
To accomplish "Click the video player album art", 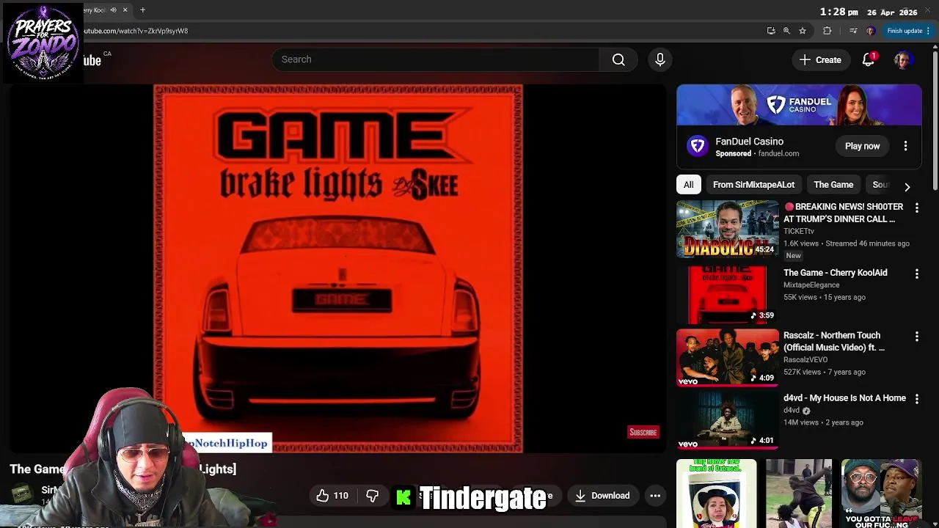I will point(338,268).
